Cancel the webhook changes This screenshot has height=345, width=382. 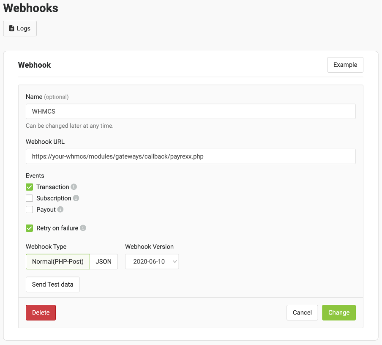302,312
